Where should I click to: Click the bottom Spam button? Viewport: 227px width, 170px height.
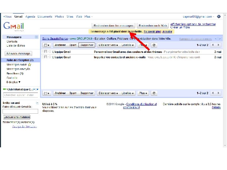click(x=73, y=93)
